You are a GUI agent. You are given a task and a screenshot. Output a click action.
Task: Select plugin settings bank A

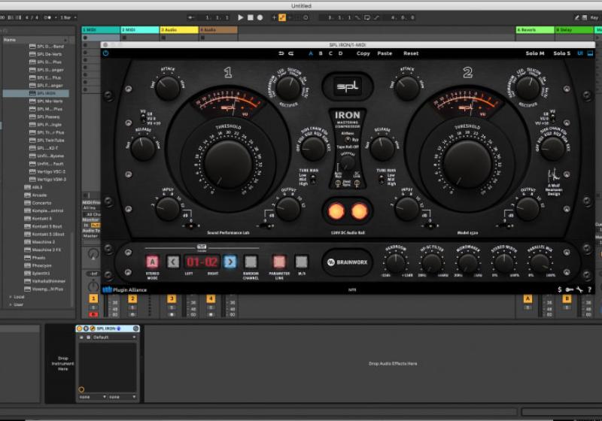click(x=311, y=53)
